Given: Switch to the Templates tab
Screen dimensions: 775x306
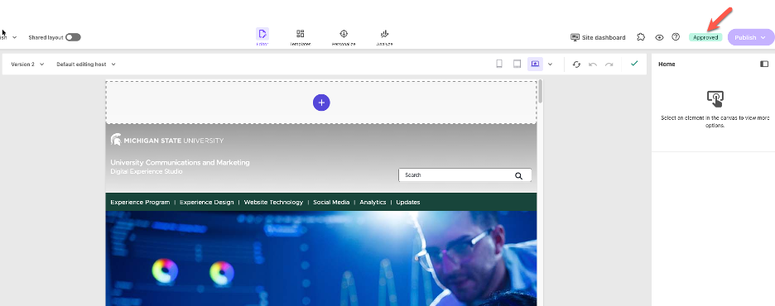Looking at the screenshot, I should [300, 37].
